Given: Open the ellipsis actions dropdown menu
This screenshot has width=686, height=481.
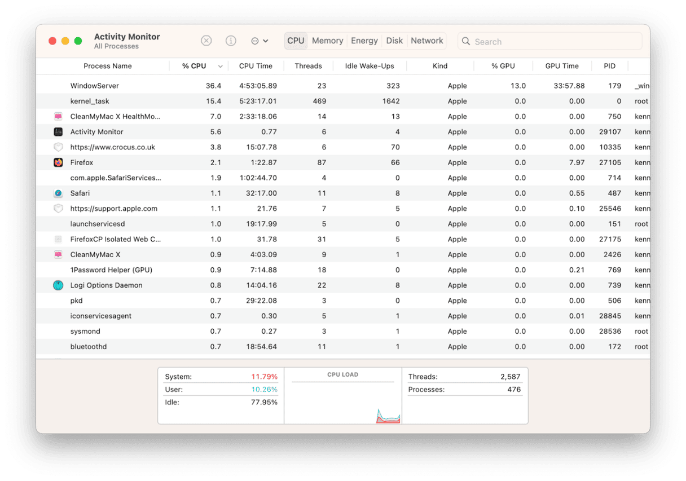Looking at the screenshot, I should coord(259,41).
